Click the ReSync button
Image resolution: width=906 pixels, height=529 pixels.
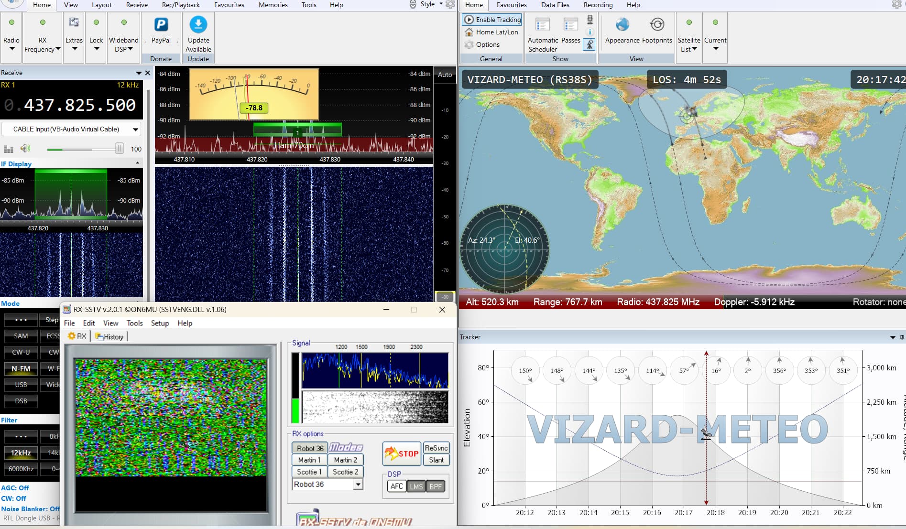point(436,448)
